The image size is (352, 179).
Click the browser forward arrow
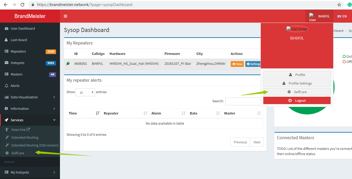(x=14, y=5)
